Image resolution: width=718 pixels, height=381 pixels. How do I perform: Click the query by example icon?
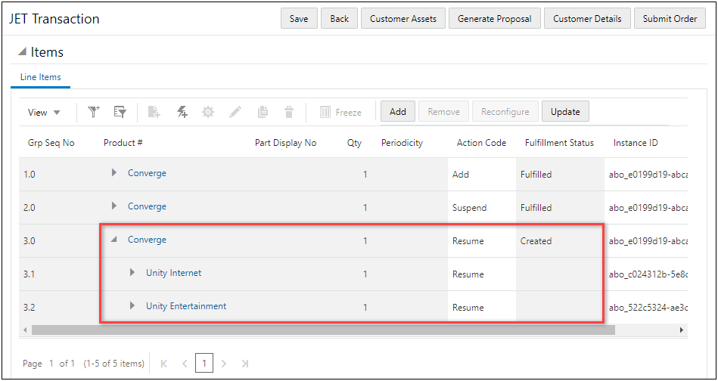click(120, 112)
